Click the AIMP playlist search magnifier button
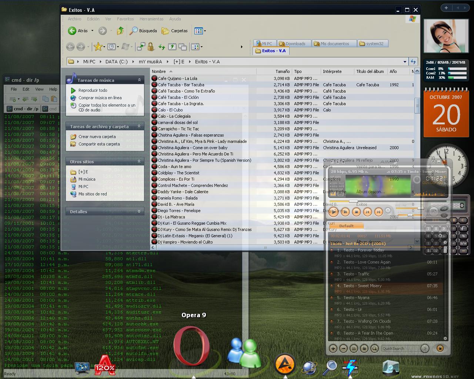The image size is (474, 379). [x=374, y=348]
